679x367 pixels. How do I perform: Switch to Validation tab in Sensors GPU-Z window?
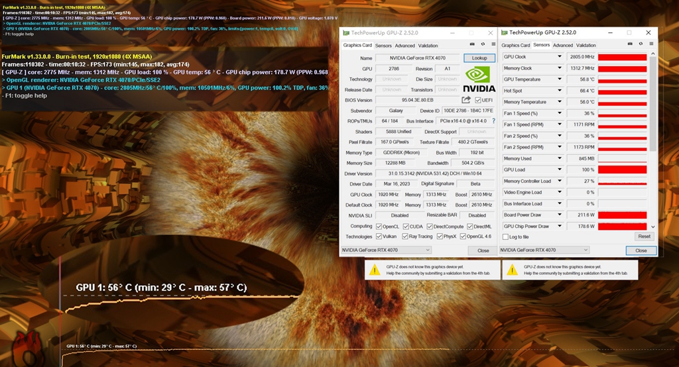tap(586, 45)
